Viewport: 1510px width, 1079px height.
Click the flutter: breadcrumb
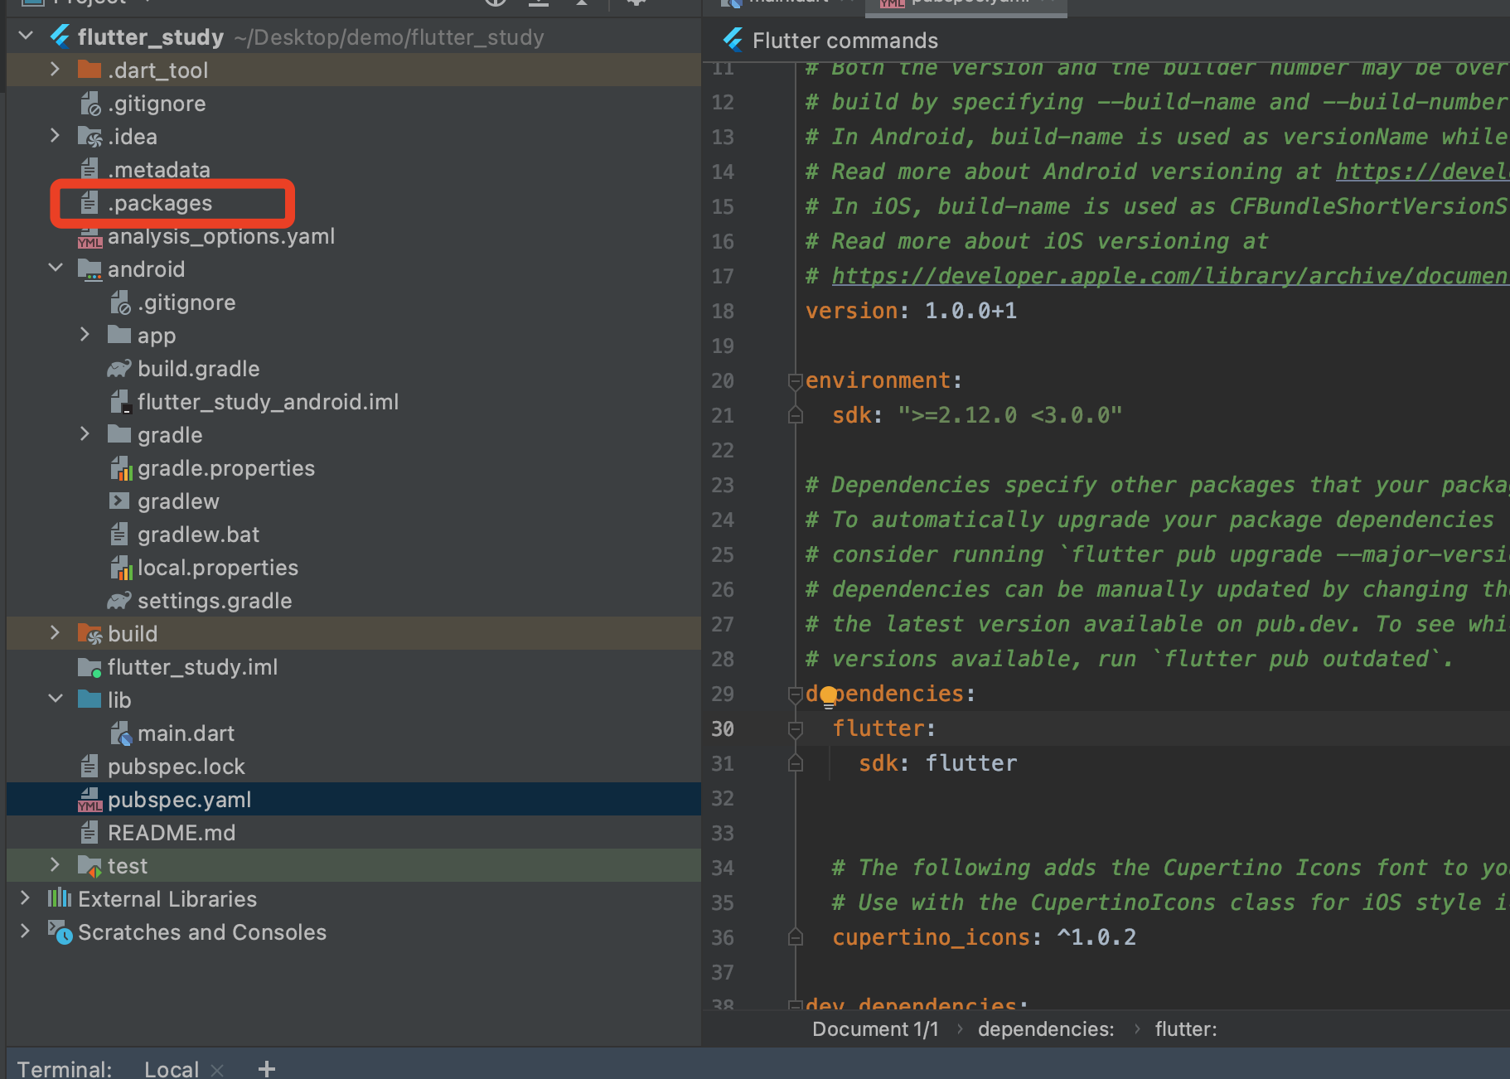(x=1186, y=1028)
